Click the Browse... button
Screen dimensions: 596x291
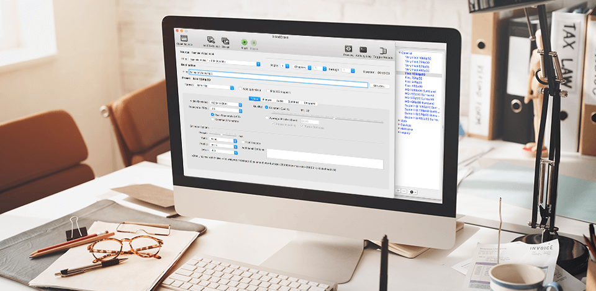[379, 86]
